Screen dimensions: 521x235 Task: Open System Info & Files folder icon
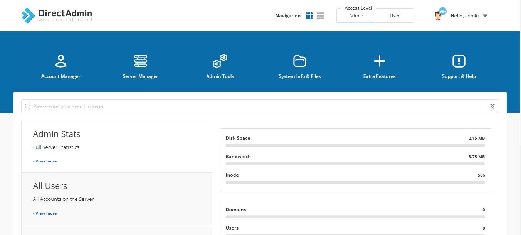pos(300,61)
